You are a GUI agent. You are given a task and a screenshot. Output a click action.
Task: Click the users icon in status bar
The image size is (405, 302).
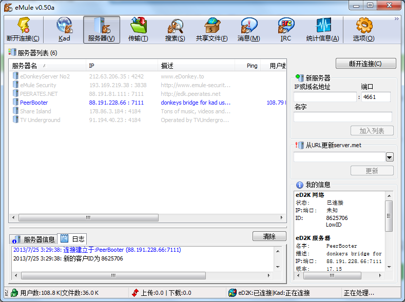point(14,293)
